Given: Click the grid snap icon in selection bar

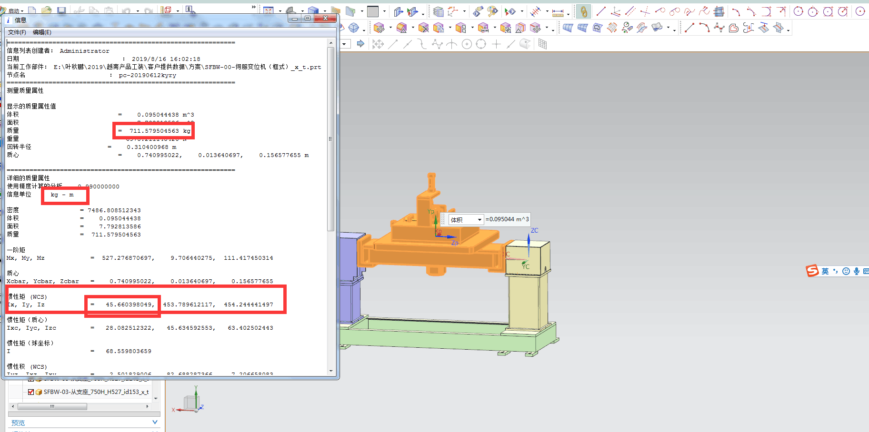Looking at the screenshot, I should [x=542, y=44].
